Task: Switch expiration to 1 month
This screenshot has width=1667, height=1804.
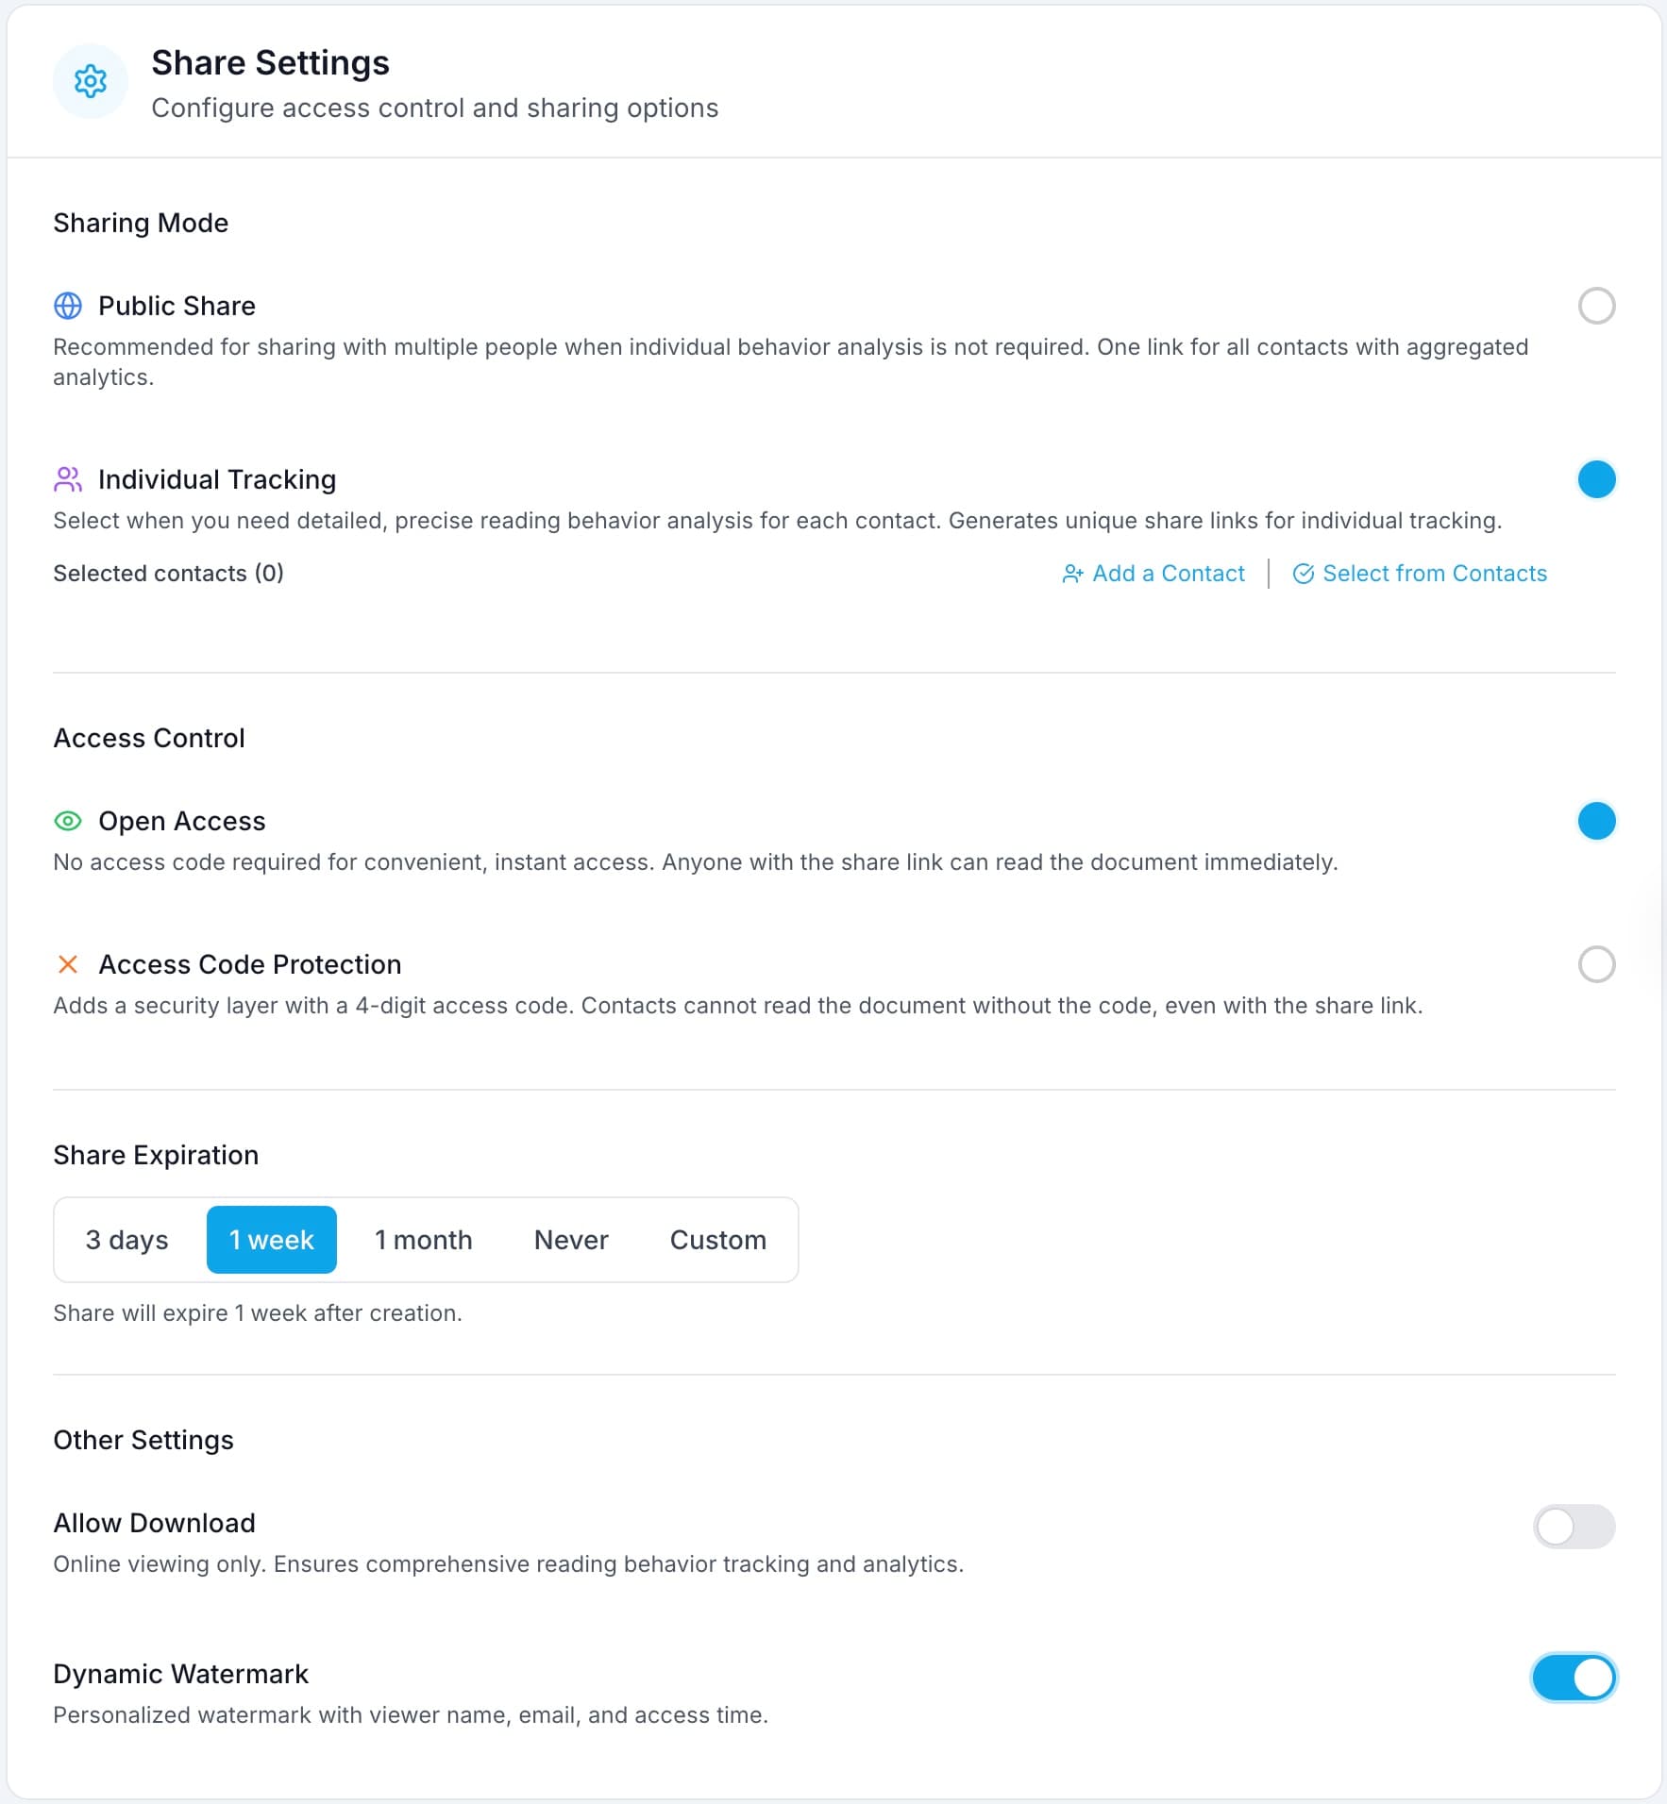Action: pyautogui.click(x=424, y=1239)
